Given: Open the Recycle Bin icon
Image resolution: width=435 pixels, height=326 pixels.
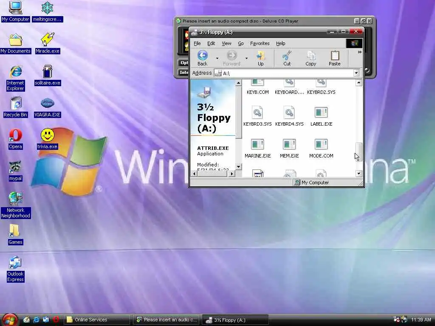Looking at the screenshot, I should coord(16,107).
